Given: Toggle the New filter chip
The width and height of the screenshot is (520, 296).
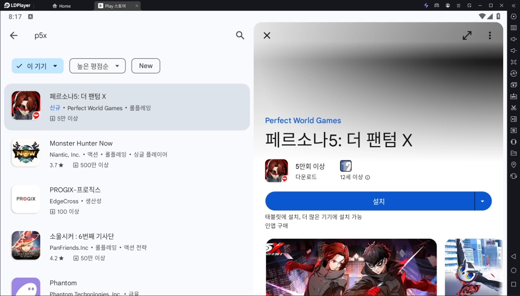Looking at the screenshot, I should (146, 66).
